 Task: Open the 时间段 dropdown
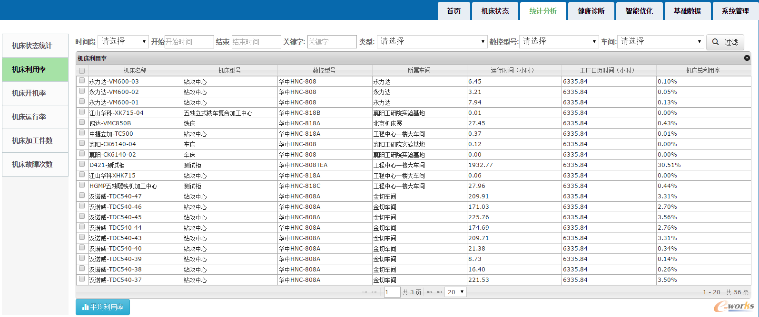coord(123,42)
